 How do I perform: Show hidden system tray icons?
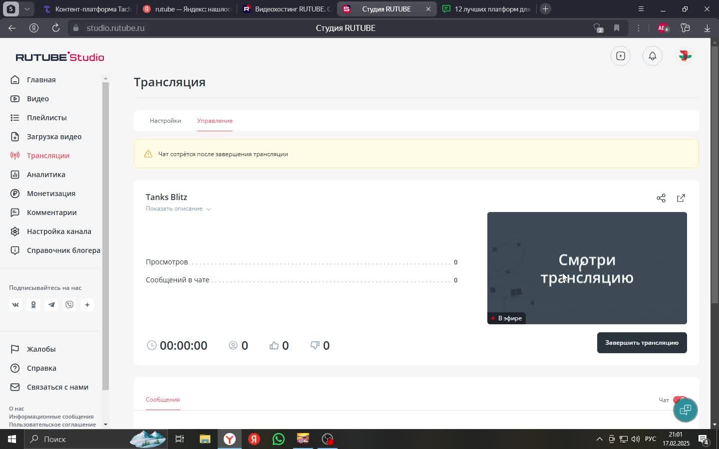click(599, 439)
